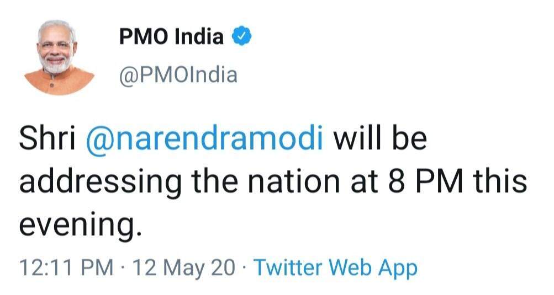Click the dot separator before Twitter Web App

pos(245,268)
